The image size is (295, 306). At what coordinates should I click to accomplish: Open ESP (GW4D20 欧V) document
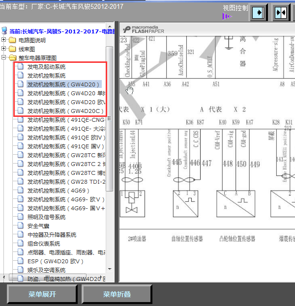pos(56,261)
